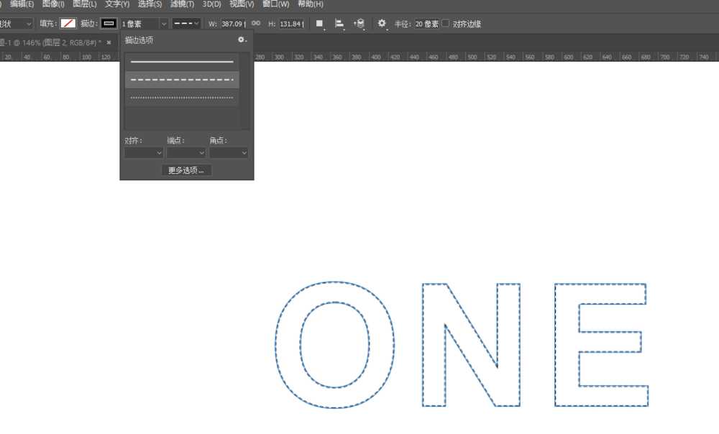Open the path arrangement icon
Image resolution: width=719 pixels, height=434 pixels.
(359, 24)
